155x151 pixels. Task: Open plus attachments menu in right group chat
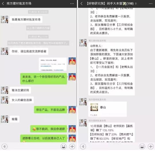tap(151, 146)
